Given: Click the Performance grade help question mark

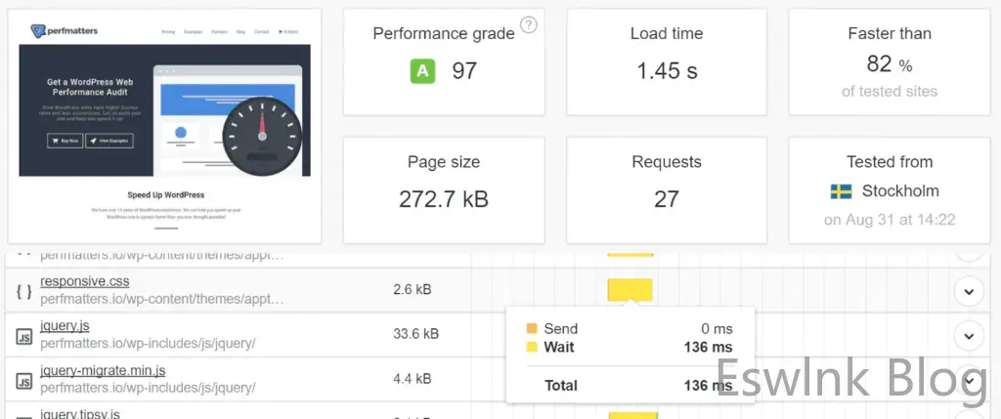Looking at the screenshot, I should (x=529, y=24).
